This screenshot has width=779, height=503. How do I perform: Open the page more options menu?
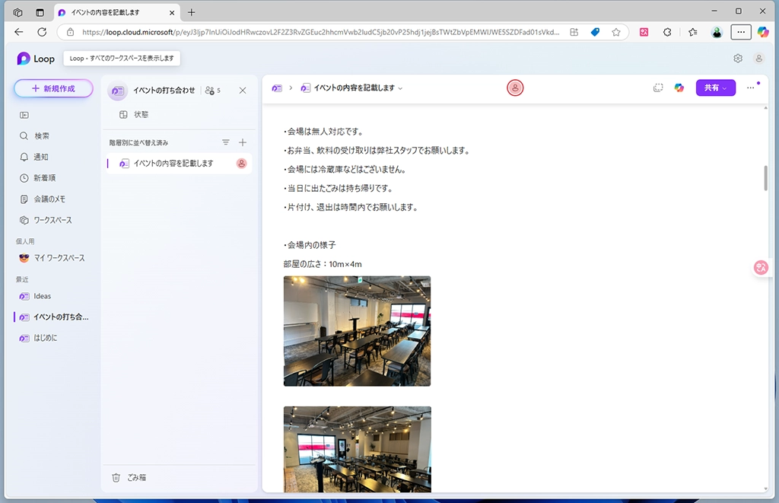tap(751, 88)
